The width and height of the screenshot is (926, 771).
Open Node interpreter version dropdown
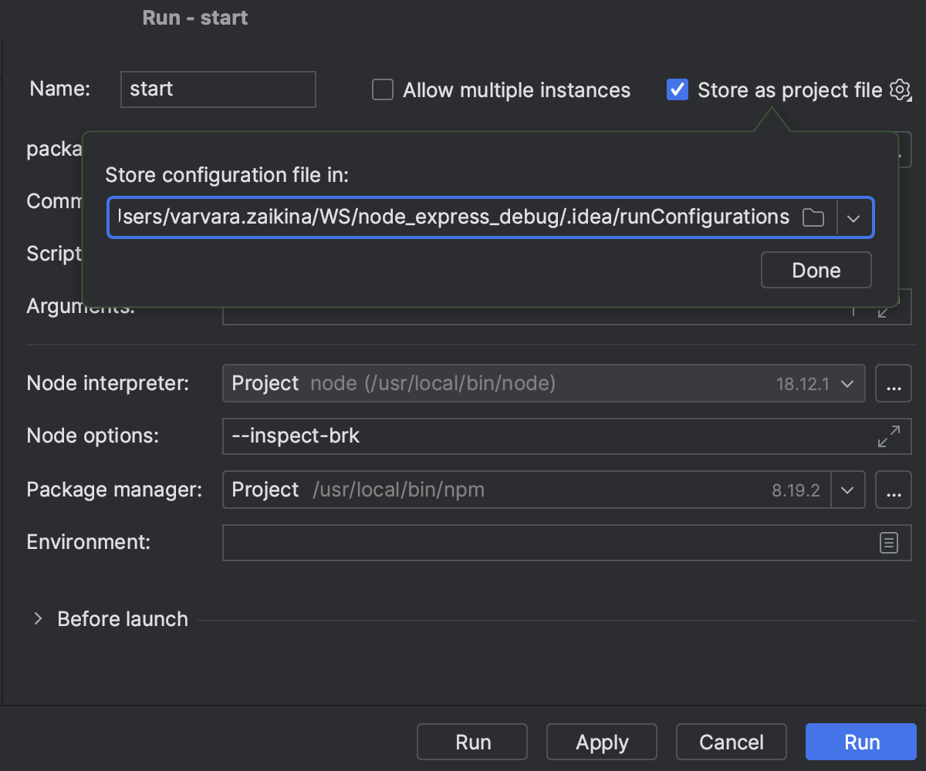(846, 383)
